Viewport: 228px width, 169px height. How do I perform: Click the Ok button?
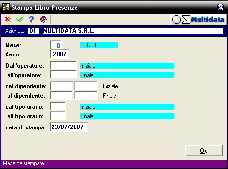(x=204, y=151)
